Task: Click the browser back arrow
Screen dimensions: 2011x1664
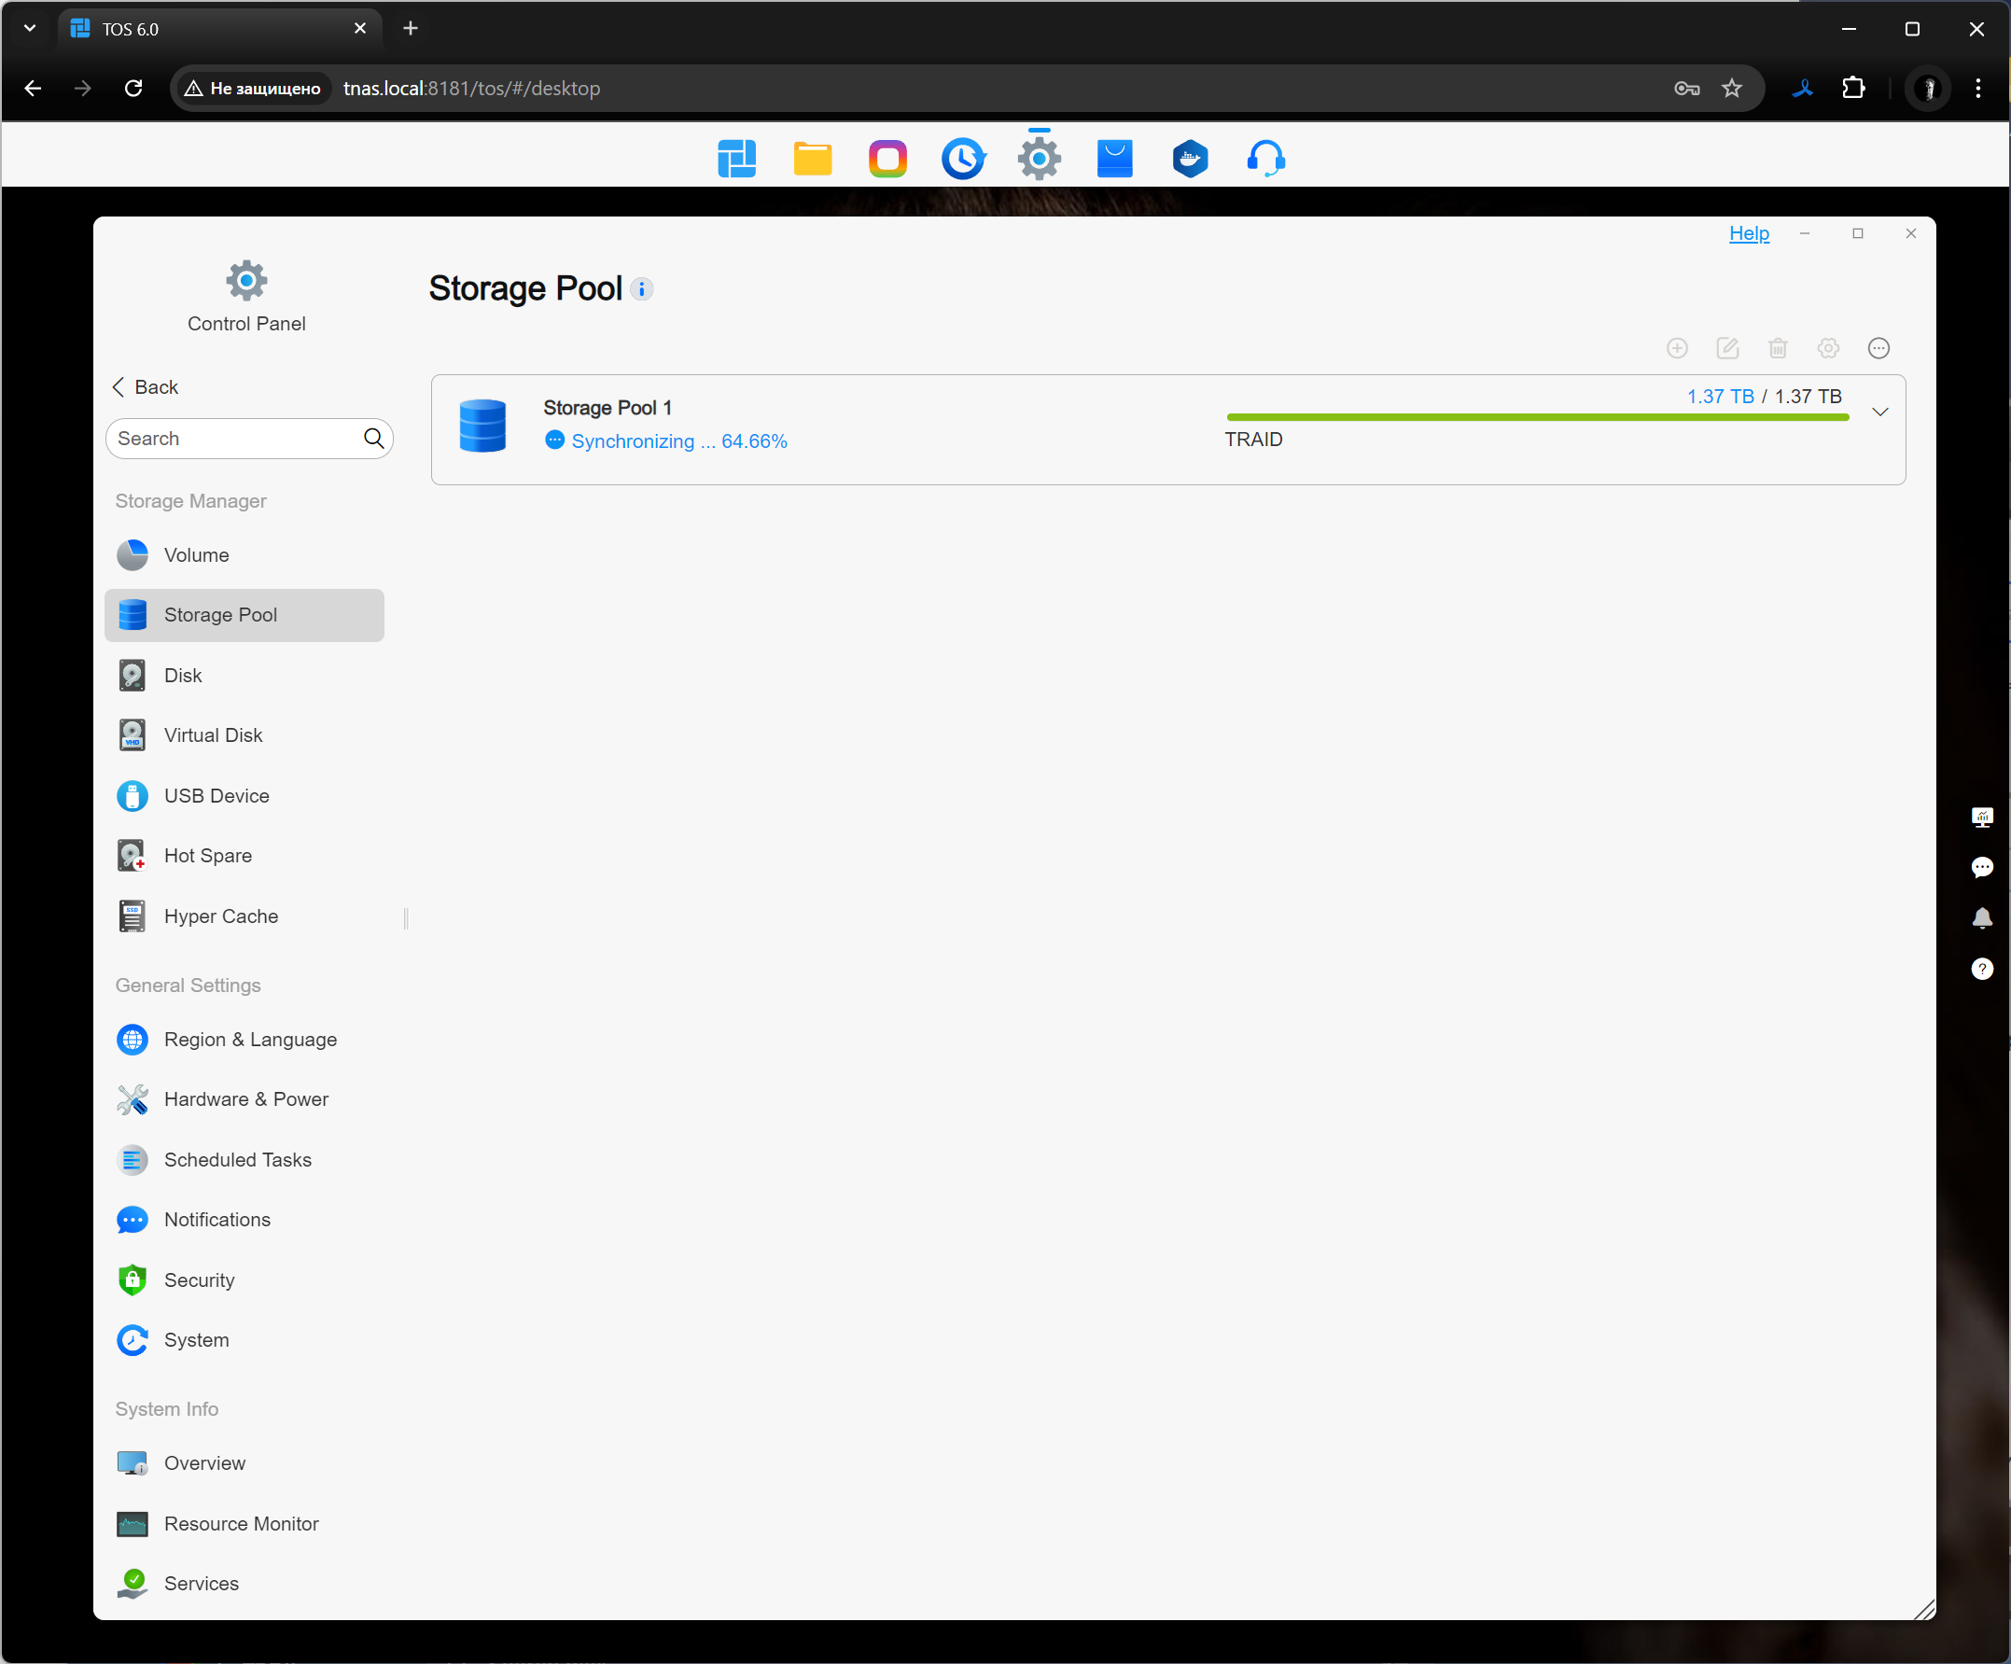Action: (34, 88)
